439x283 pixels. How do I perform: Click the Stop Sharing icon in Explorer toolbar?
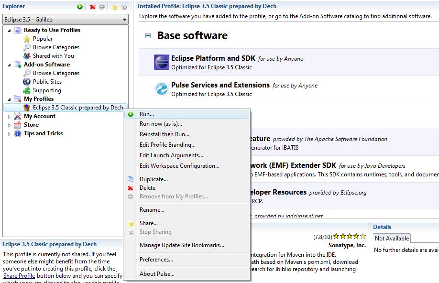[124, 7]
